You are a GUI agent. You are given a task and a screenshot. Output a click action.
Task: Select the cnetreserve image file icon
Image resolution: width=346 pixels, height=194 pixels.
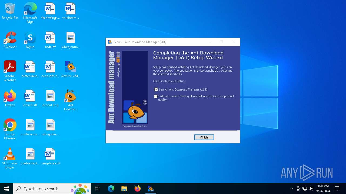30,128
